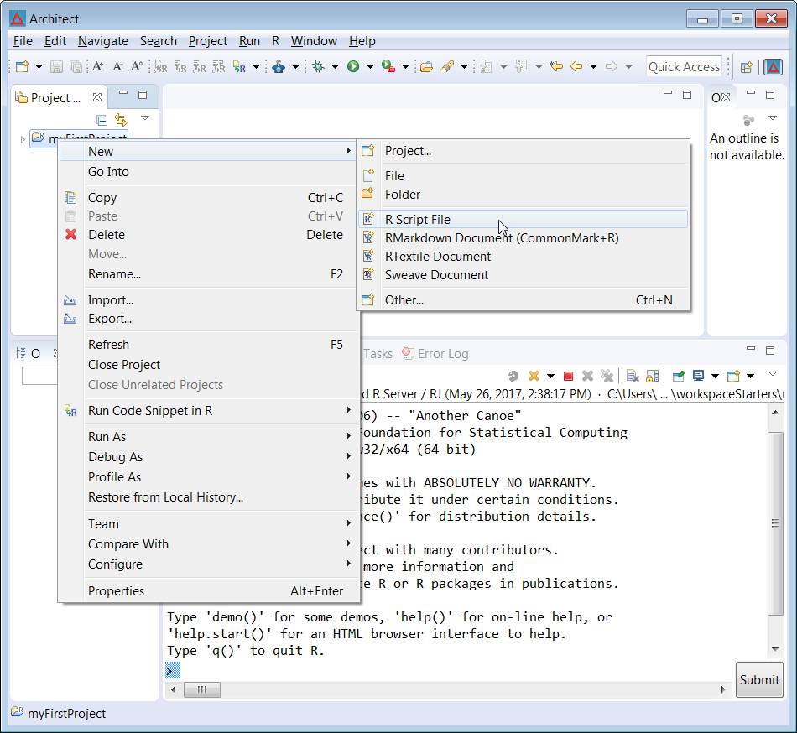Click the Save toolbar icon
Viewport: 797px width, 733px height.
point(56,66)
